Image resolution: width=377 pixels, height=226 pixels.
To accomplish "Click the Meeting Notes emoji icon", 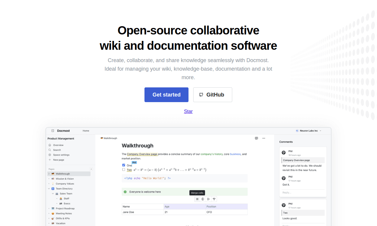I will (53, 214).
